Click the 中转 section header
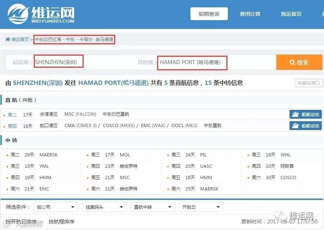324x230 pixels. (x=11, y=141)
